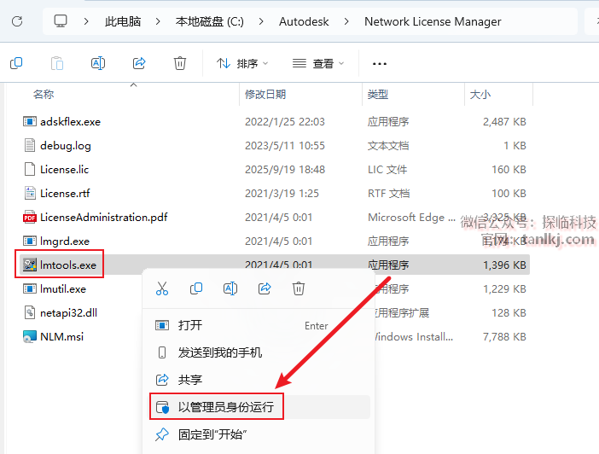Open the 查看 view dropdown
The height and width of the screenshot is (454, 599).
point(318,63)
